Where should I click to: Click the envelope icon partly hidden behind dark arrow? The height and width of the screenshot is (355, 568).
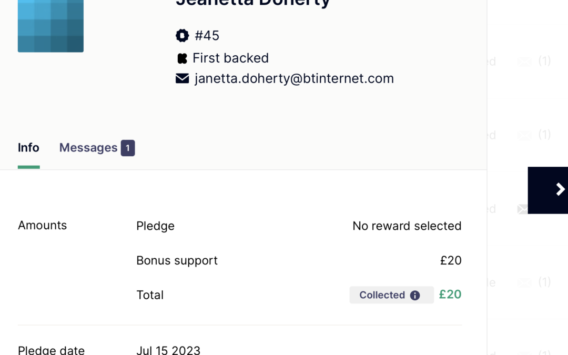[x=523, y=209]
